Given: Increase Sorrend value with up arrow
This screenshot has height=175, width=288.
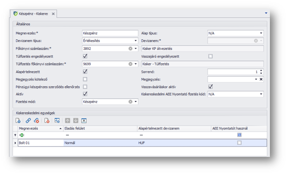Looking at the screenshot, I should coord(261,70).
